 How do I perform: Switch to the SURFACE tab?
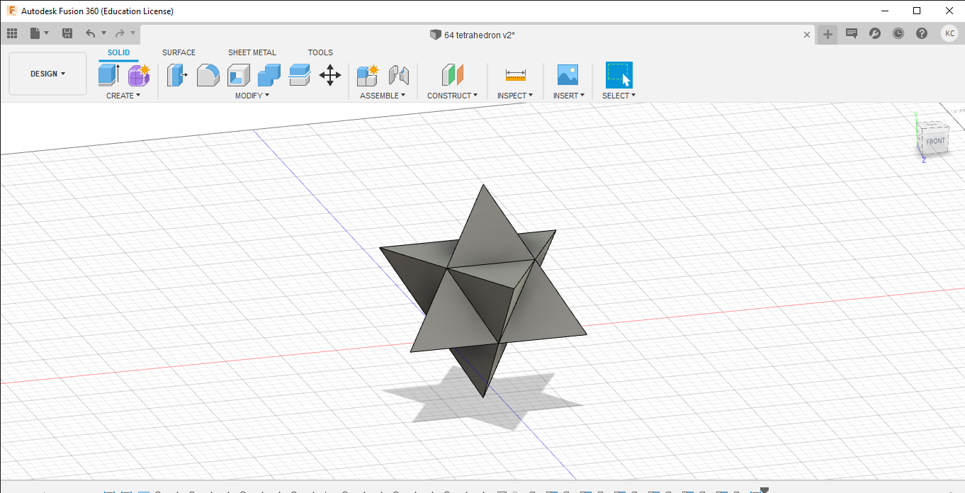pyautogui.click(x=178, y=52)
